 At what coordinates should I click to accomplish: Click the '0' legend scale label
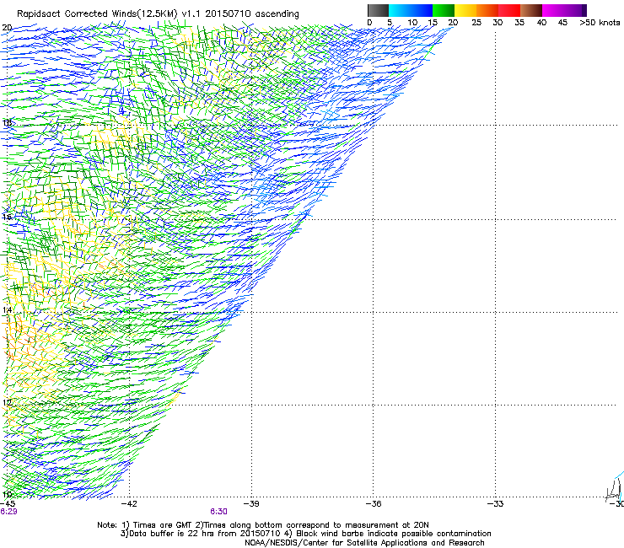tap(369, 23)
